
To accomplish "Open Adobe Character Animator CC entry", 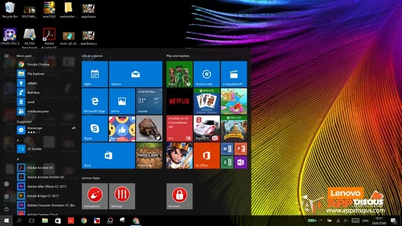I will [47, 205].
